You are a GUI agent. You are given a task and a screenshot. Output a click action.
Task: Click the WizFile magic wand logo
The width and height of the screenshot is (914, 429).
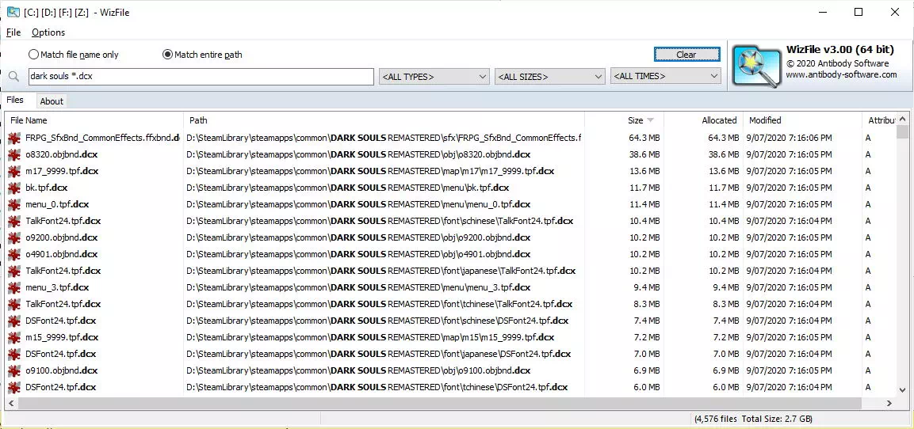point(756,67)
